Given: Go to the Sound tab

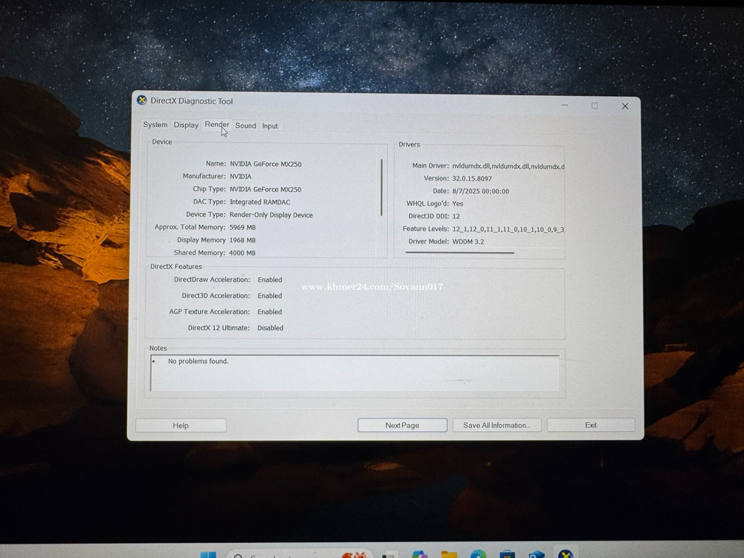Looking at the screenshot, I should 246,125.
